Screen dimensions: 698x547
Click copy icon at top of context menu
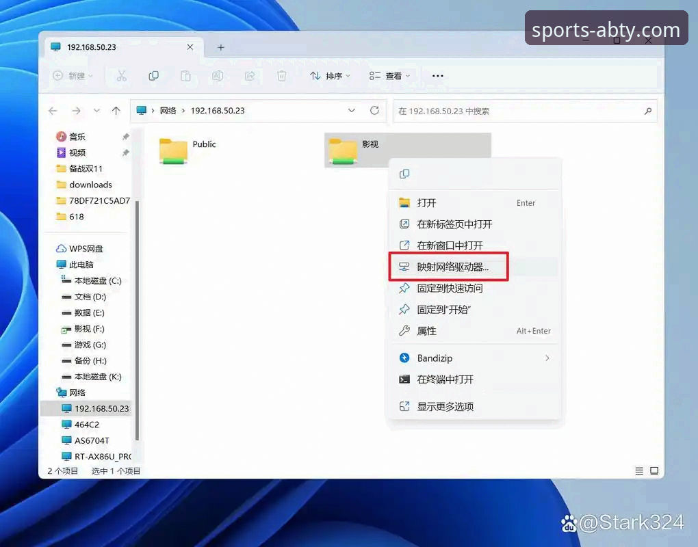pyautogui.click(x=404, y=174)
